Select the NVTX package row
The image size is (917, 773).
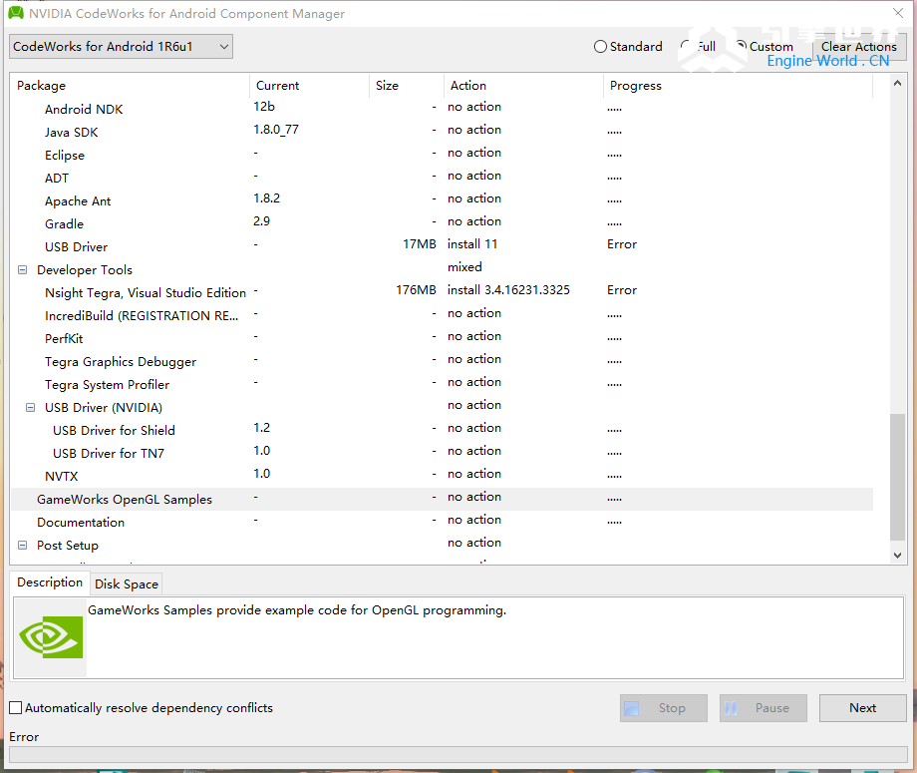pyautogui.click(x=442, y=476)
